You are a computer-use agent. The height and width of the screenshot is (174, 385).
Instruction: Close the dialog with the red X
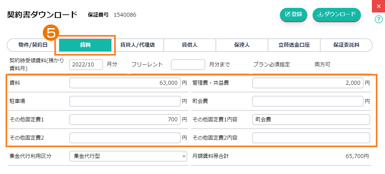[379, 6]
